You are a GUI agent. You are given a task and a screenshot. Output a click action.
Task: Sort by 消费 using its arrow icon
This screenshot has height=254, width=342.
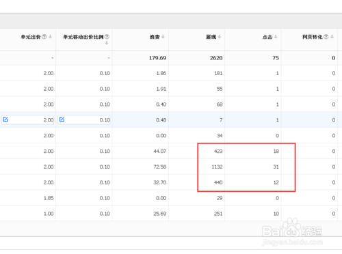click(163, 37)
